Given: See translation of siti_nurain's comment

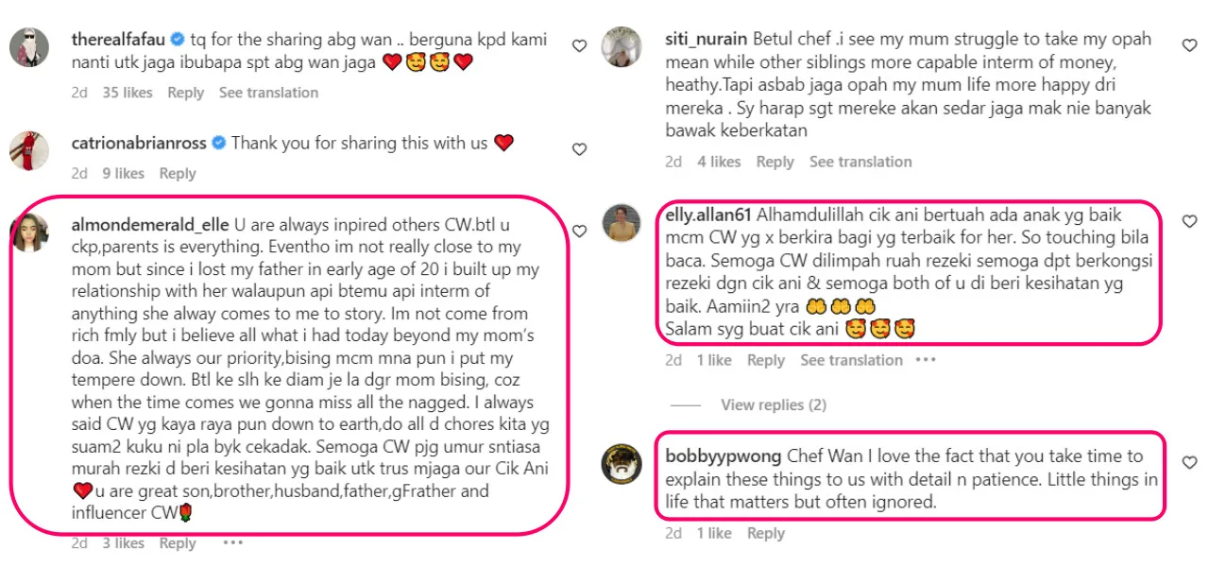Looking at the screenshot, I should tap(860, 162).
